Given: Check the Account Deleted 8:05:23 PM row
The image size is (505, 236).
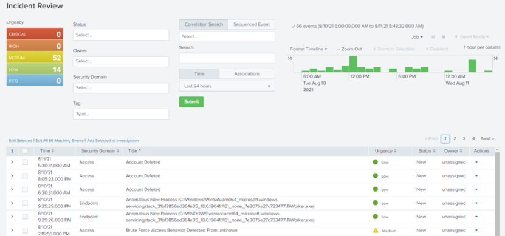Looking at the screenshot, I should [25, 175].
